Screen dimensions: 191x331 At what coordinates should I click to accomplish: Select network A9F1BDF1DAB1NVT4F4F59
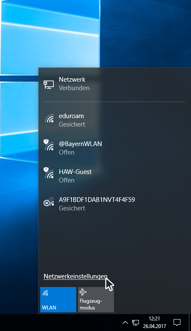(115, 204)
